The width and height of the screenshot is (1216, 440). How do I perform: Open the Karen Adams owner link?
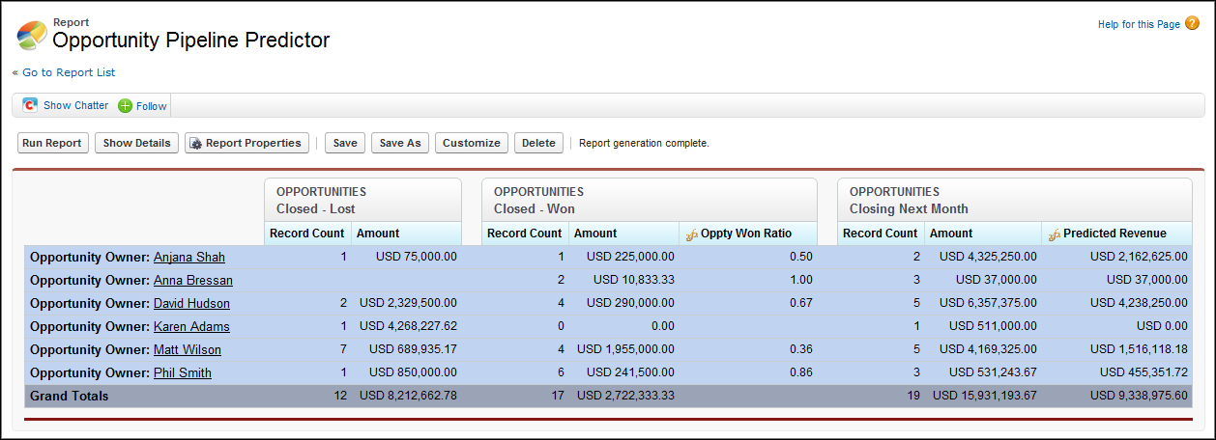(191, 326)
